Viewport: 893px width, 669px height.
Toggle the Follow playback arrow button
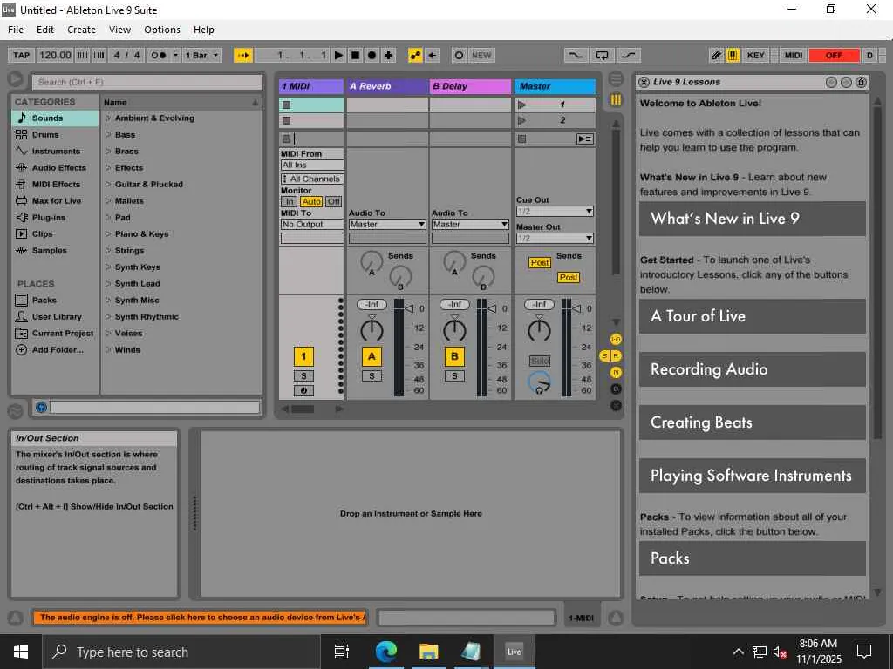(243, 55)
